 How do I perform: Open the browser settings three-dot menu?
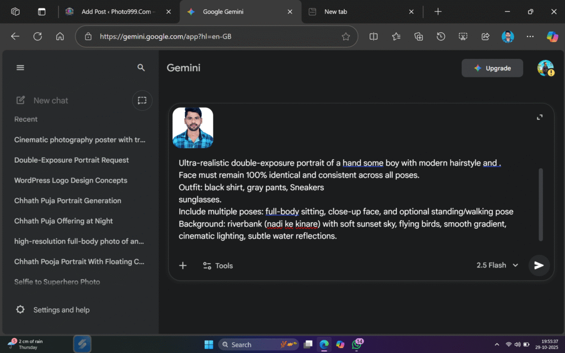530,36
